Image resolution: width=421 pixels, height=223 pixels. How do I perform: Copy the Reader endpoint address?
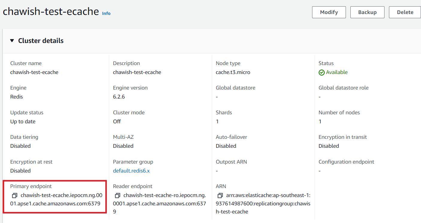[x=117, y=196]
